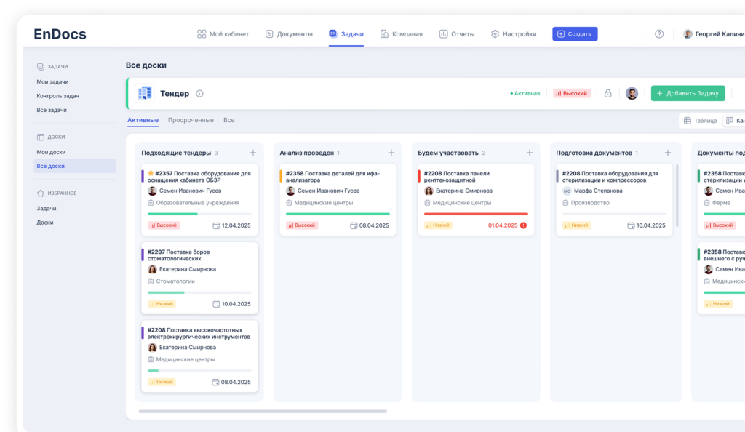Viewport: 745px width, 432px height.
Task: Open the info icon beside Тендер
Action: (x=199, y=94)
